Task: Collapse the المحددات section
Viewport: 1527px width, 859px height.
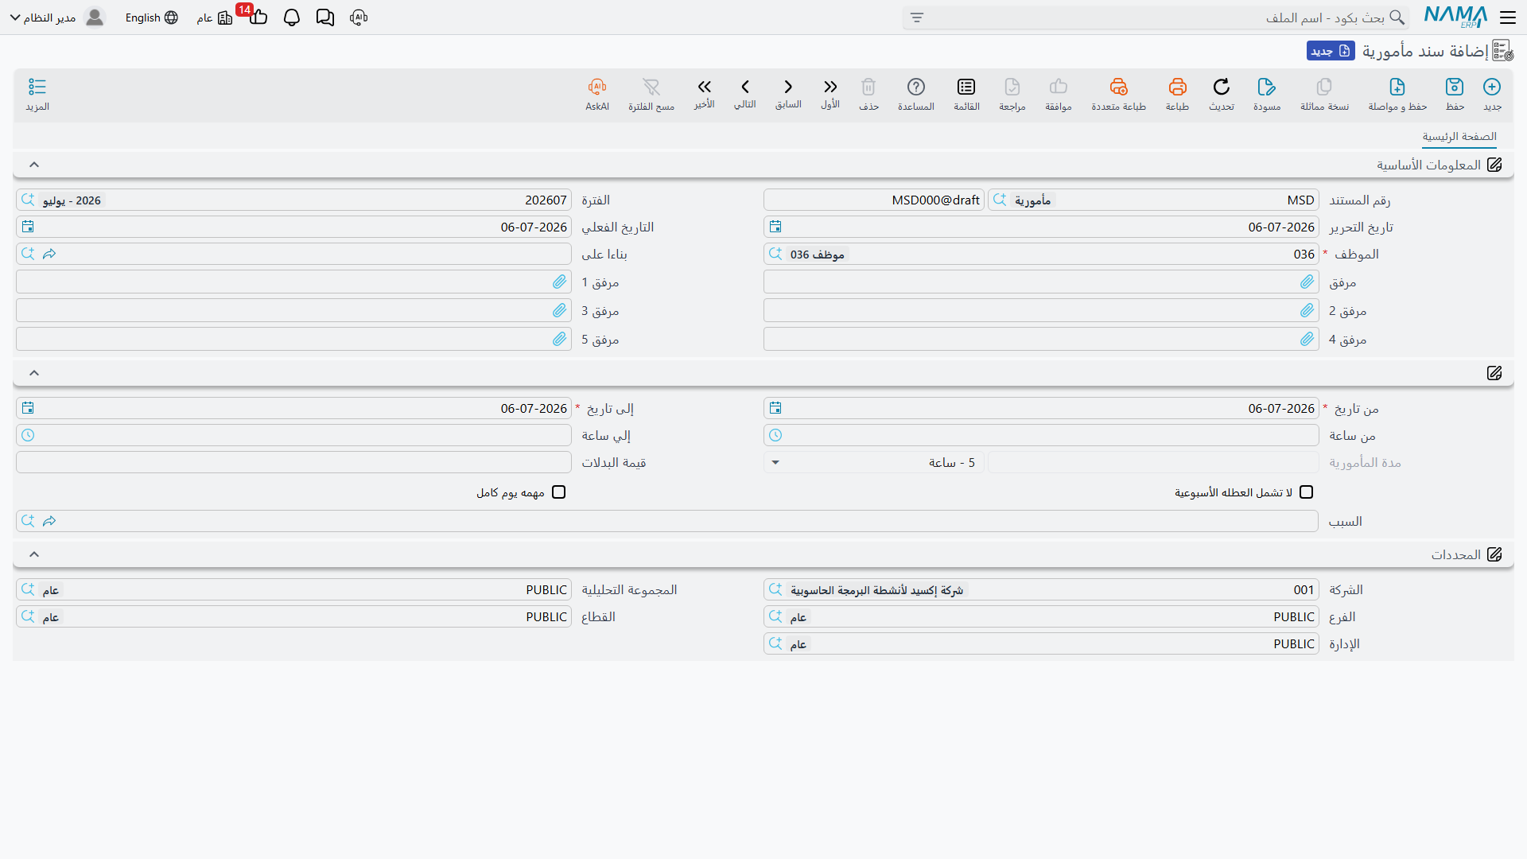Action: click(x=34, y=554)
